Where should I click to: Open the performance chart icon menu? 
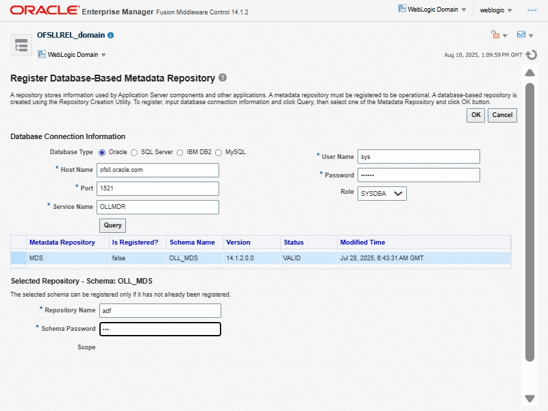click(x=521, y=34)
